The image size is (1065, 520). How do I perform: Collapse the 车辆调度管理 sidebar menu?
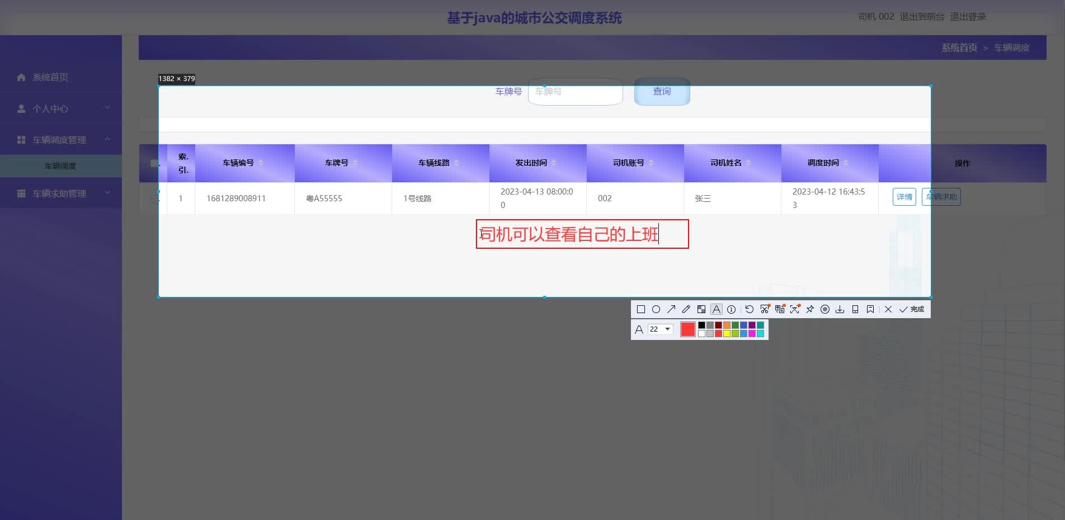61,140
